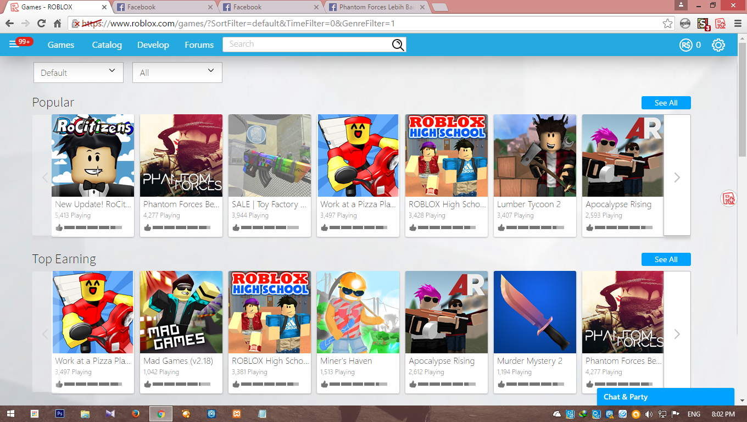
Task: Click the Roblox search input field
Action: click(x=308, y=45)
